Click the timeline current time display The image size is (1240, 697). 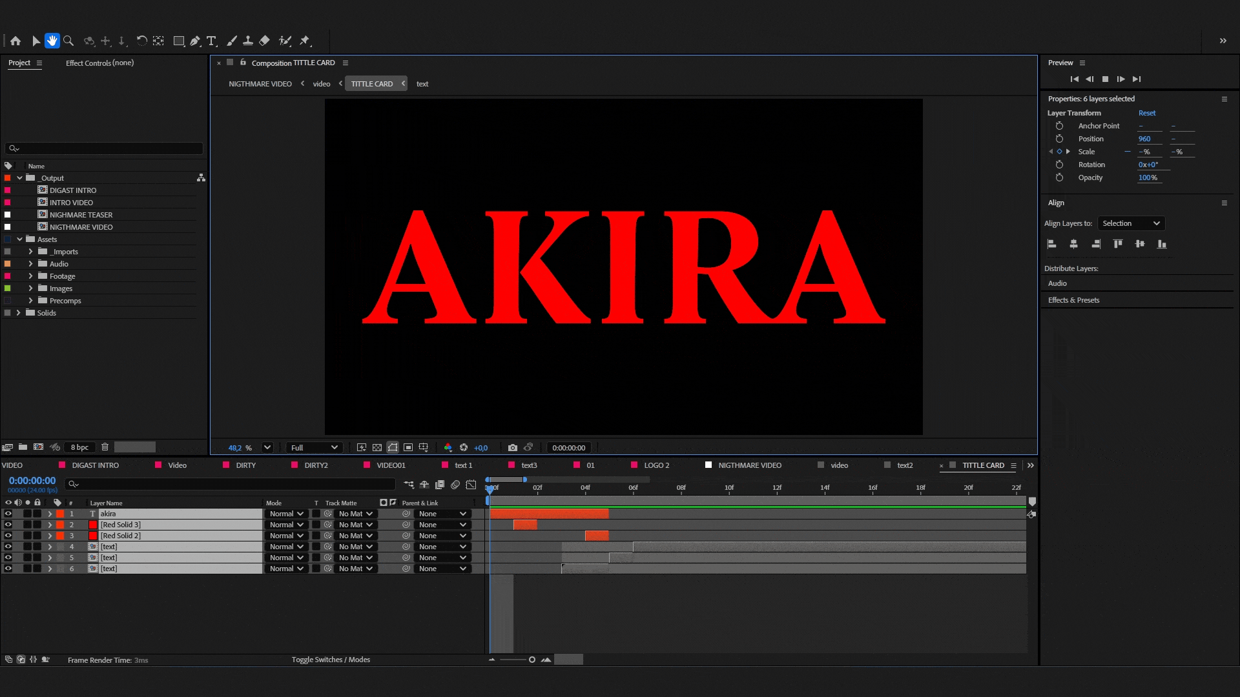[32, 481]
